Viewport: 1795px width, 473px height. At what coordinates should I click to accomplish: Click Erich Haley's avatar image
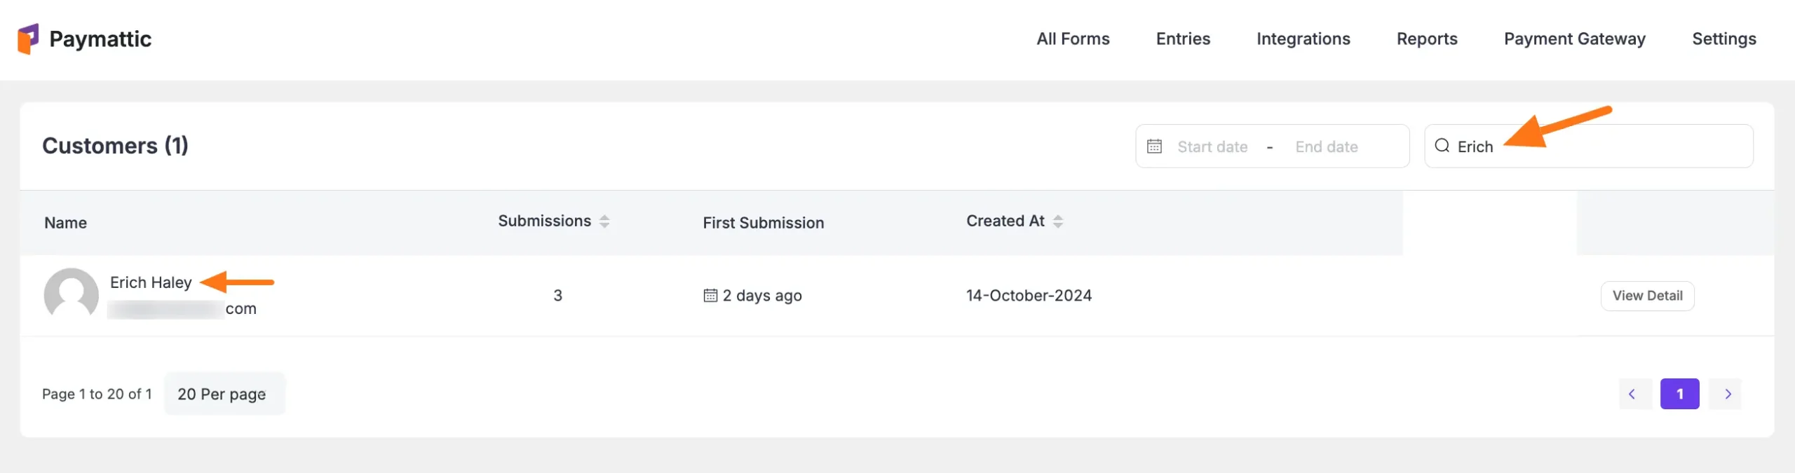coord(71,294)
